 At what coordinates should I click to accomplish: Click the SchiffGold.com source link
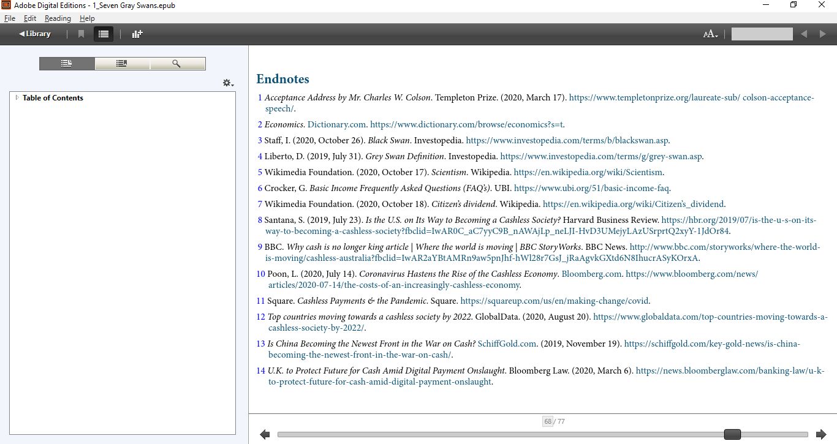507,344
